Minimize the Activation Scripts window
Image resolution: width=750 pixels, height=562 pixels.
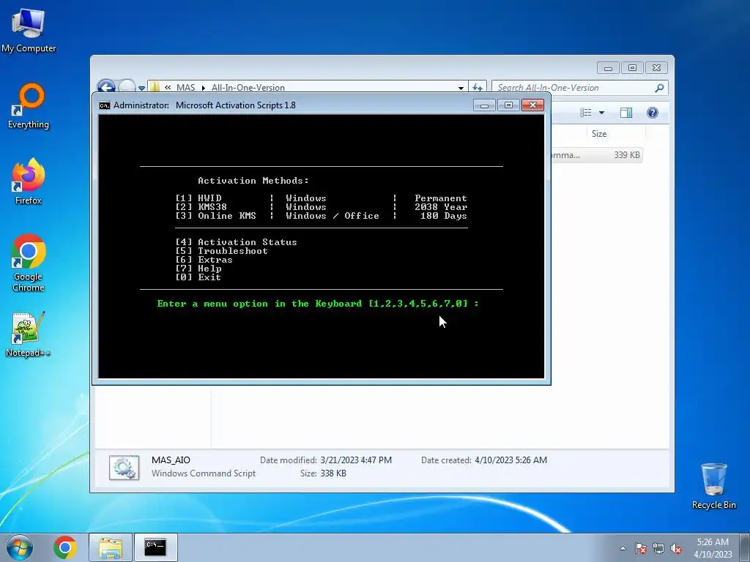(484, 105)
